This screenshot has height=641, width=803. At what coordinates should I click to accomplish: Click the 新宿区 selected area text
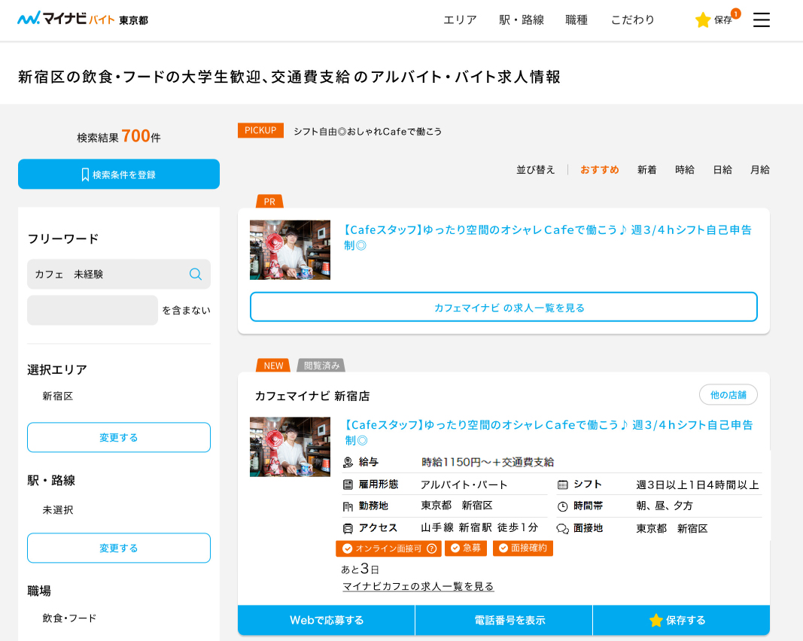click(58, 396)
